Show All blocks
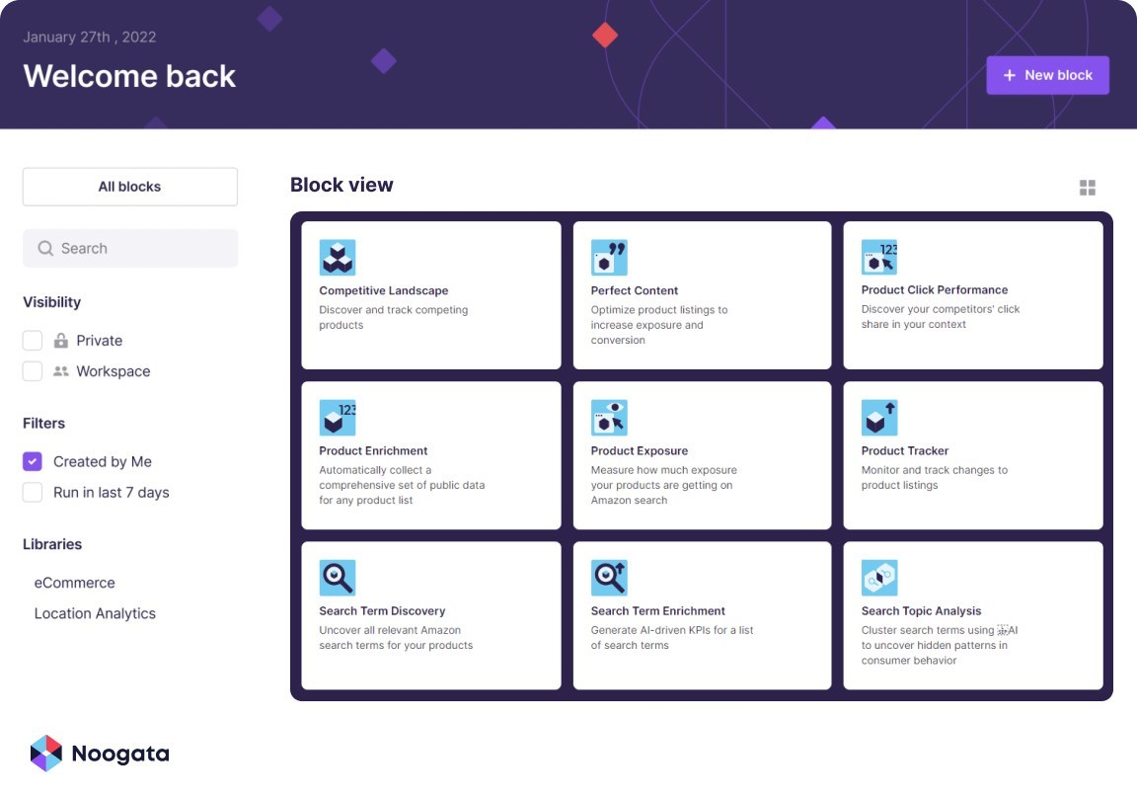The width and height of the screenshot is (1137, 797). coord(130,187)
